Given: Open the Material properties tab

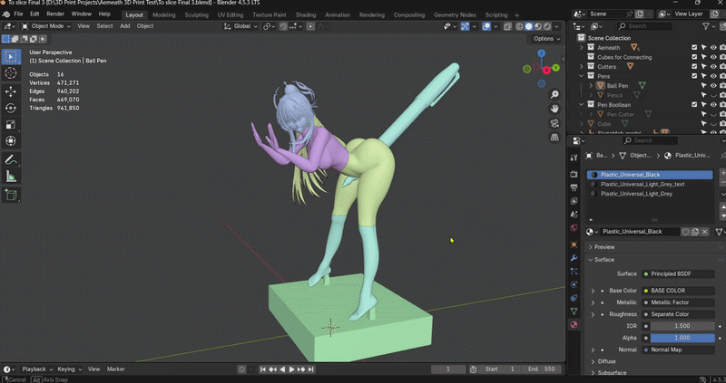Looking at the screenshot, I should [574, 325].
